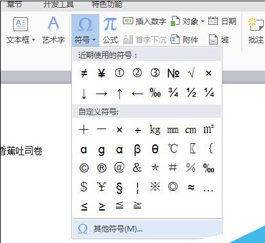Add a 批注 comment
The image size is (265, 243).
point(256,31)
